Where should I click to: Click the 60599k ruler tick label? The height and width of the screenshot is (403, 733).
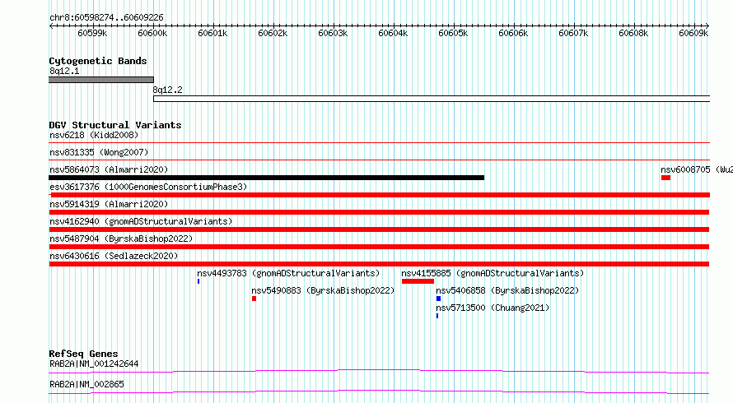[x=92, y=33]
